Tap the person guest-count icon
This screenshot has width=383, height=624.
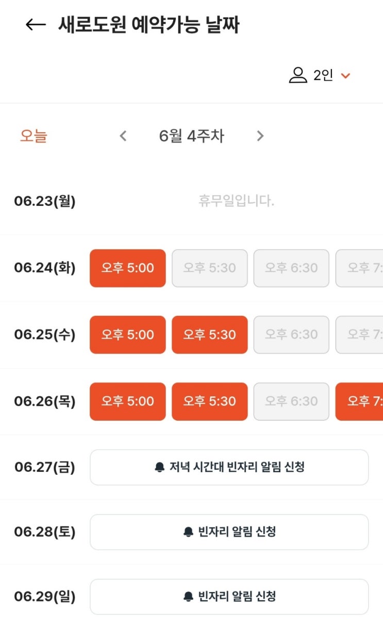pos(297,75)
